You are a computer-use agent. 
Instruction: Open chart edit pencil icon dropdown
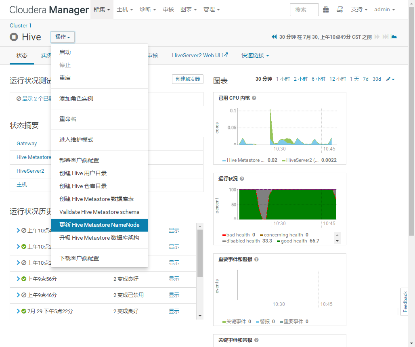click(x=390, y=79)
